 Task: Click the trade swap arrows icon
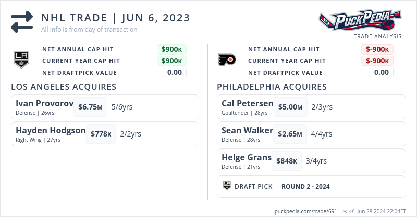22,22
